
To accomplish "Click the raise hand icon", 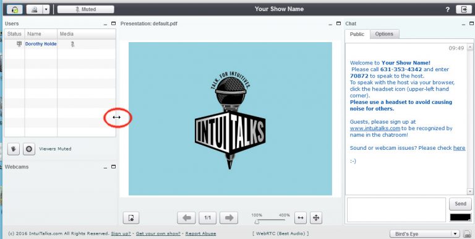I will 14,149.
